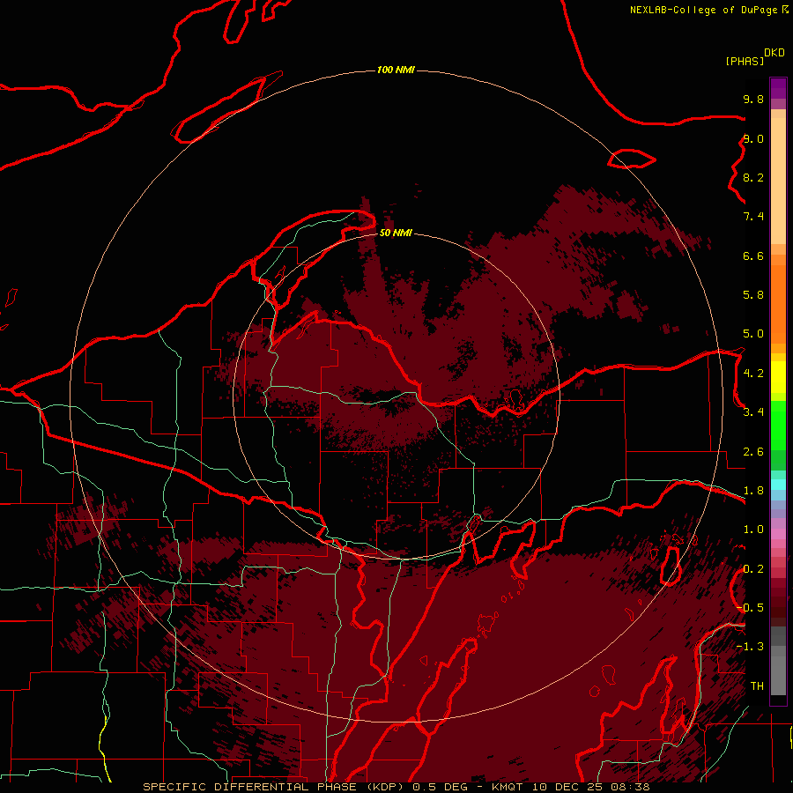Pick the bright green color bar segment
The height and width of the screenshot is (793, 793).
778,425
